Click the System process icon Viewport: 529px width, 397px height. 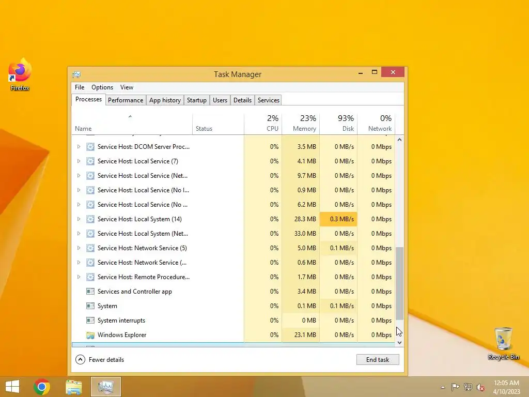pos(90,306)
